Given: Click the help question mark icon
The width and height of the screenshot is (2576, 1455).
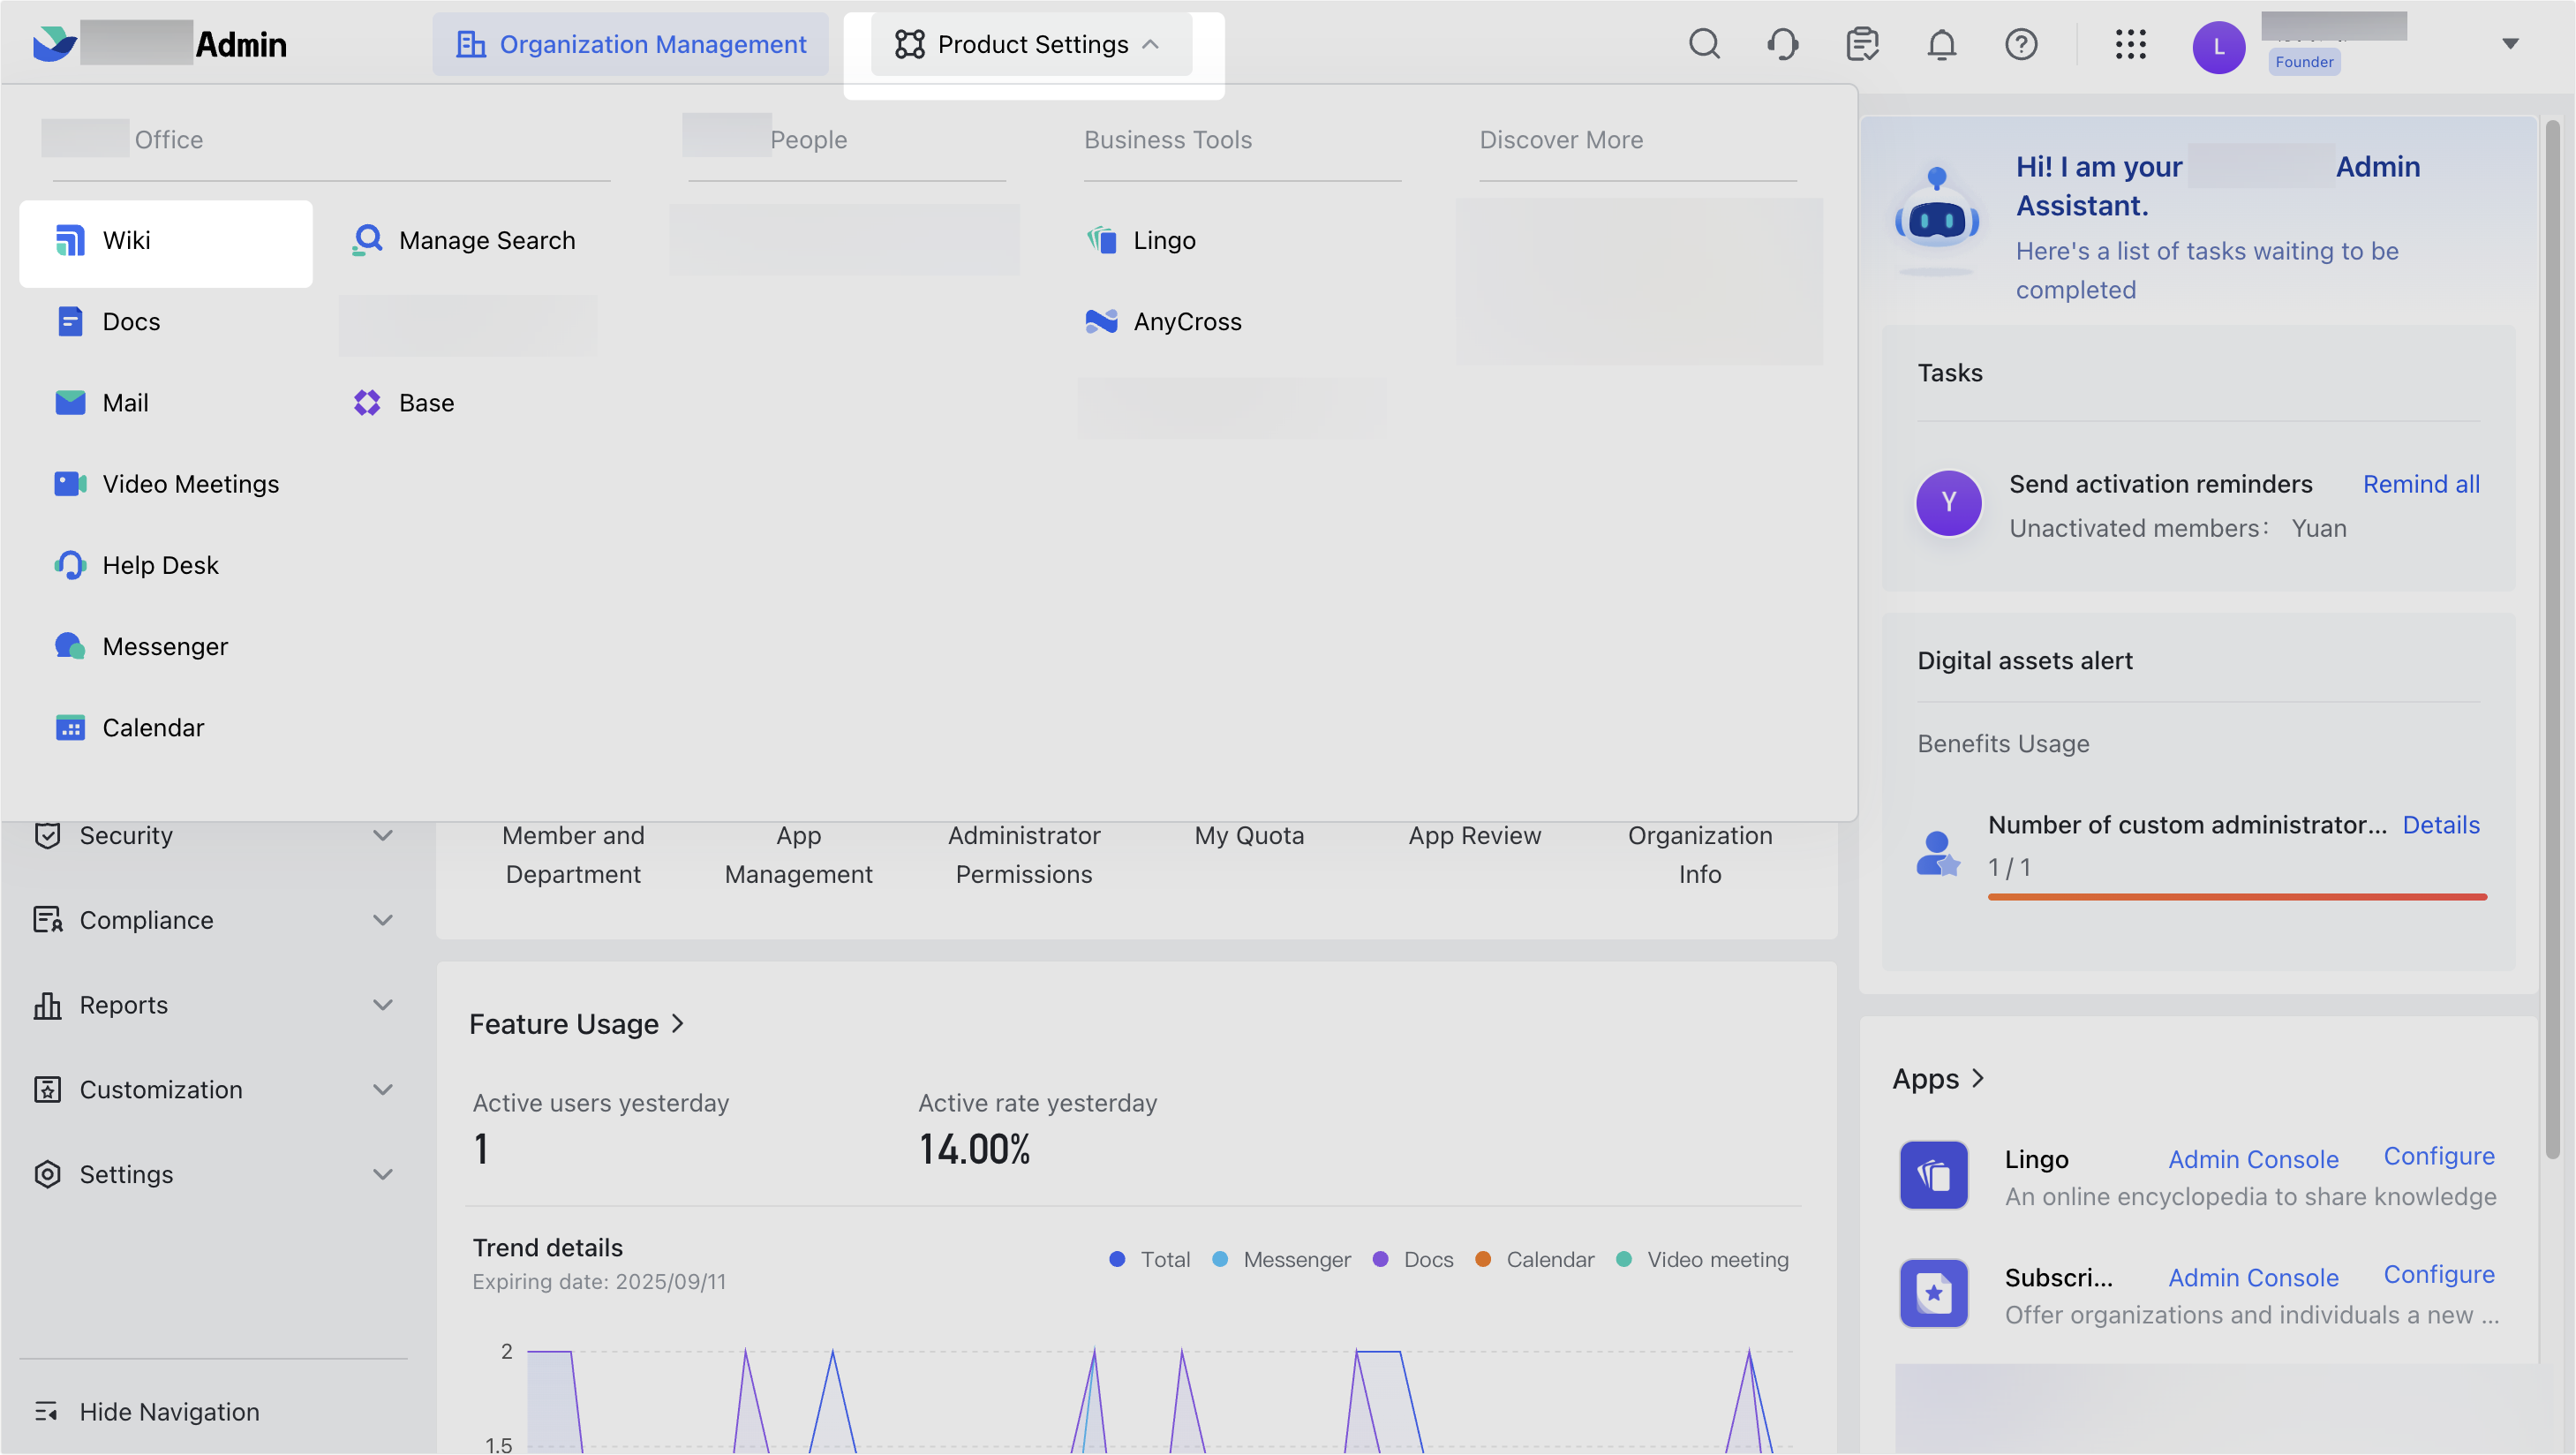Looking at the screenshot, I should click(2020, 44).
